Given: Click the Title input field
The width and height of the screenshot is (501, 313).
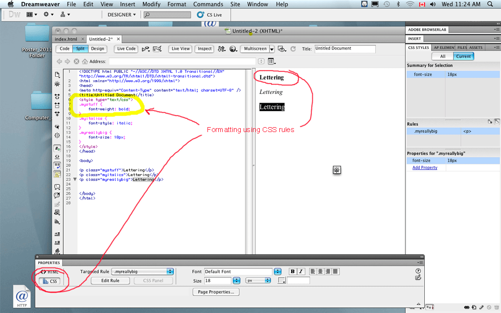Looking at the screenshot, I should (345, 48).
